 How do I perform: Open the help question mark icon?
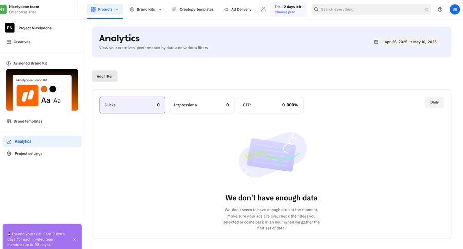(440, 9)
